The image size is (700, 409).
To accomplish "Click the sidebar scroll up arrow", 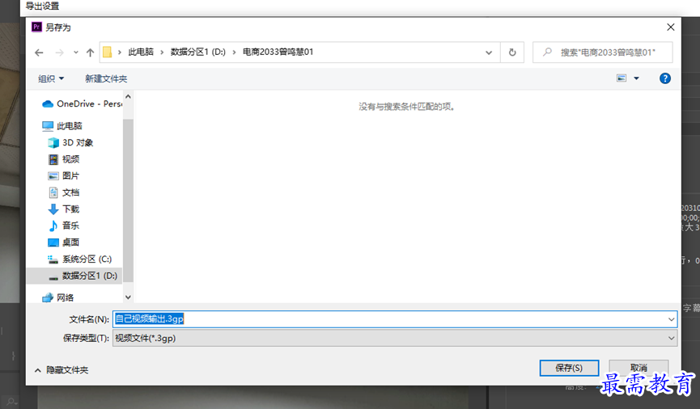I will [x=128, y=96].
